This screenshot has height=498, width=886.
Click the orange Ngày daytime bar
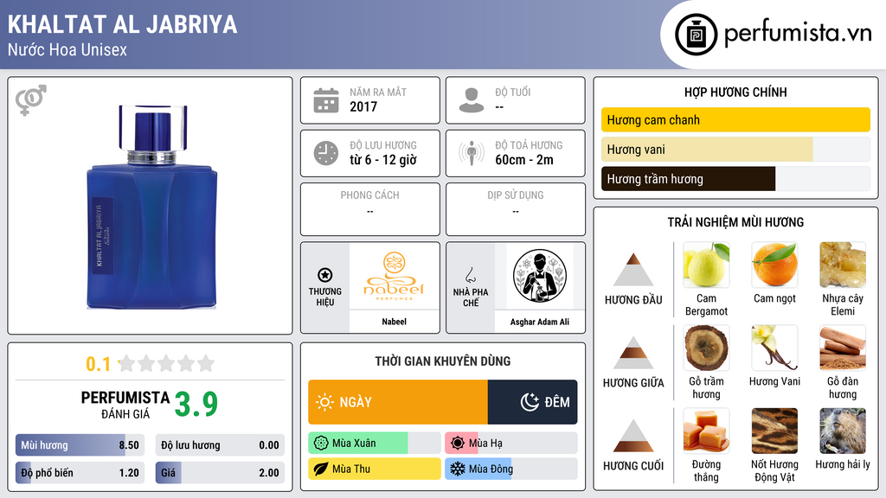tap(398, 402)
